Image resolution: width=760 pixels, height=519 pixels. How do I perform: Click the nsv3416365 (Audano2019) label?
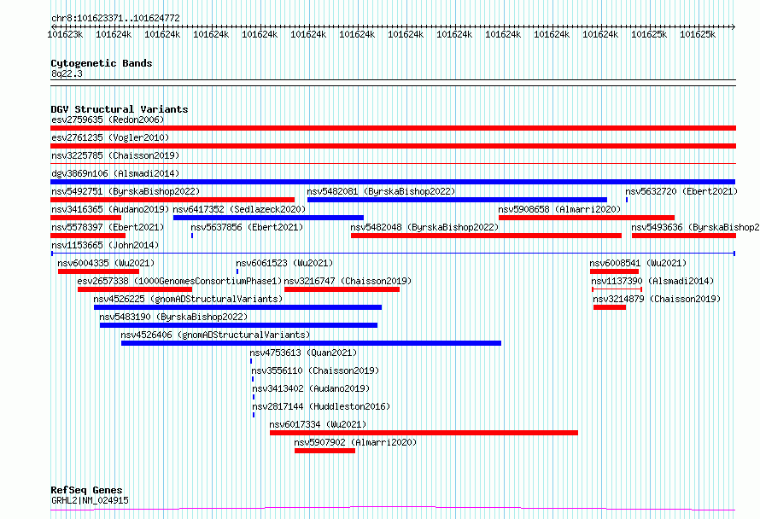coord(110,209)
